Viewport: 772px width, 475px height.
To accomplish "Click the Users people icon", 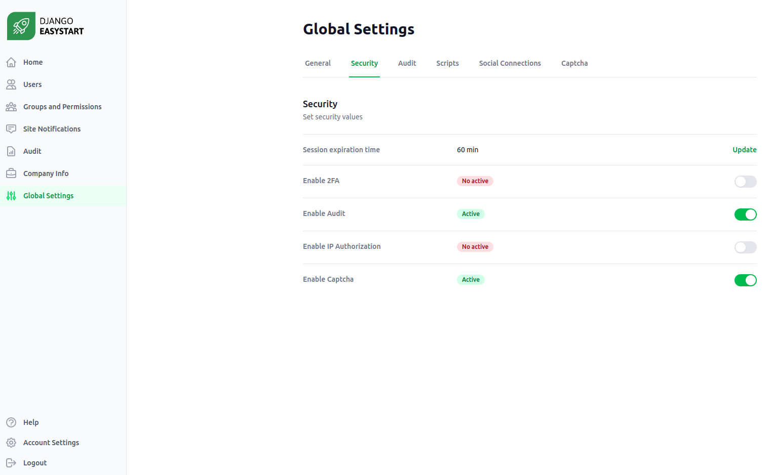I will point(11,84).
